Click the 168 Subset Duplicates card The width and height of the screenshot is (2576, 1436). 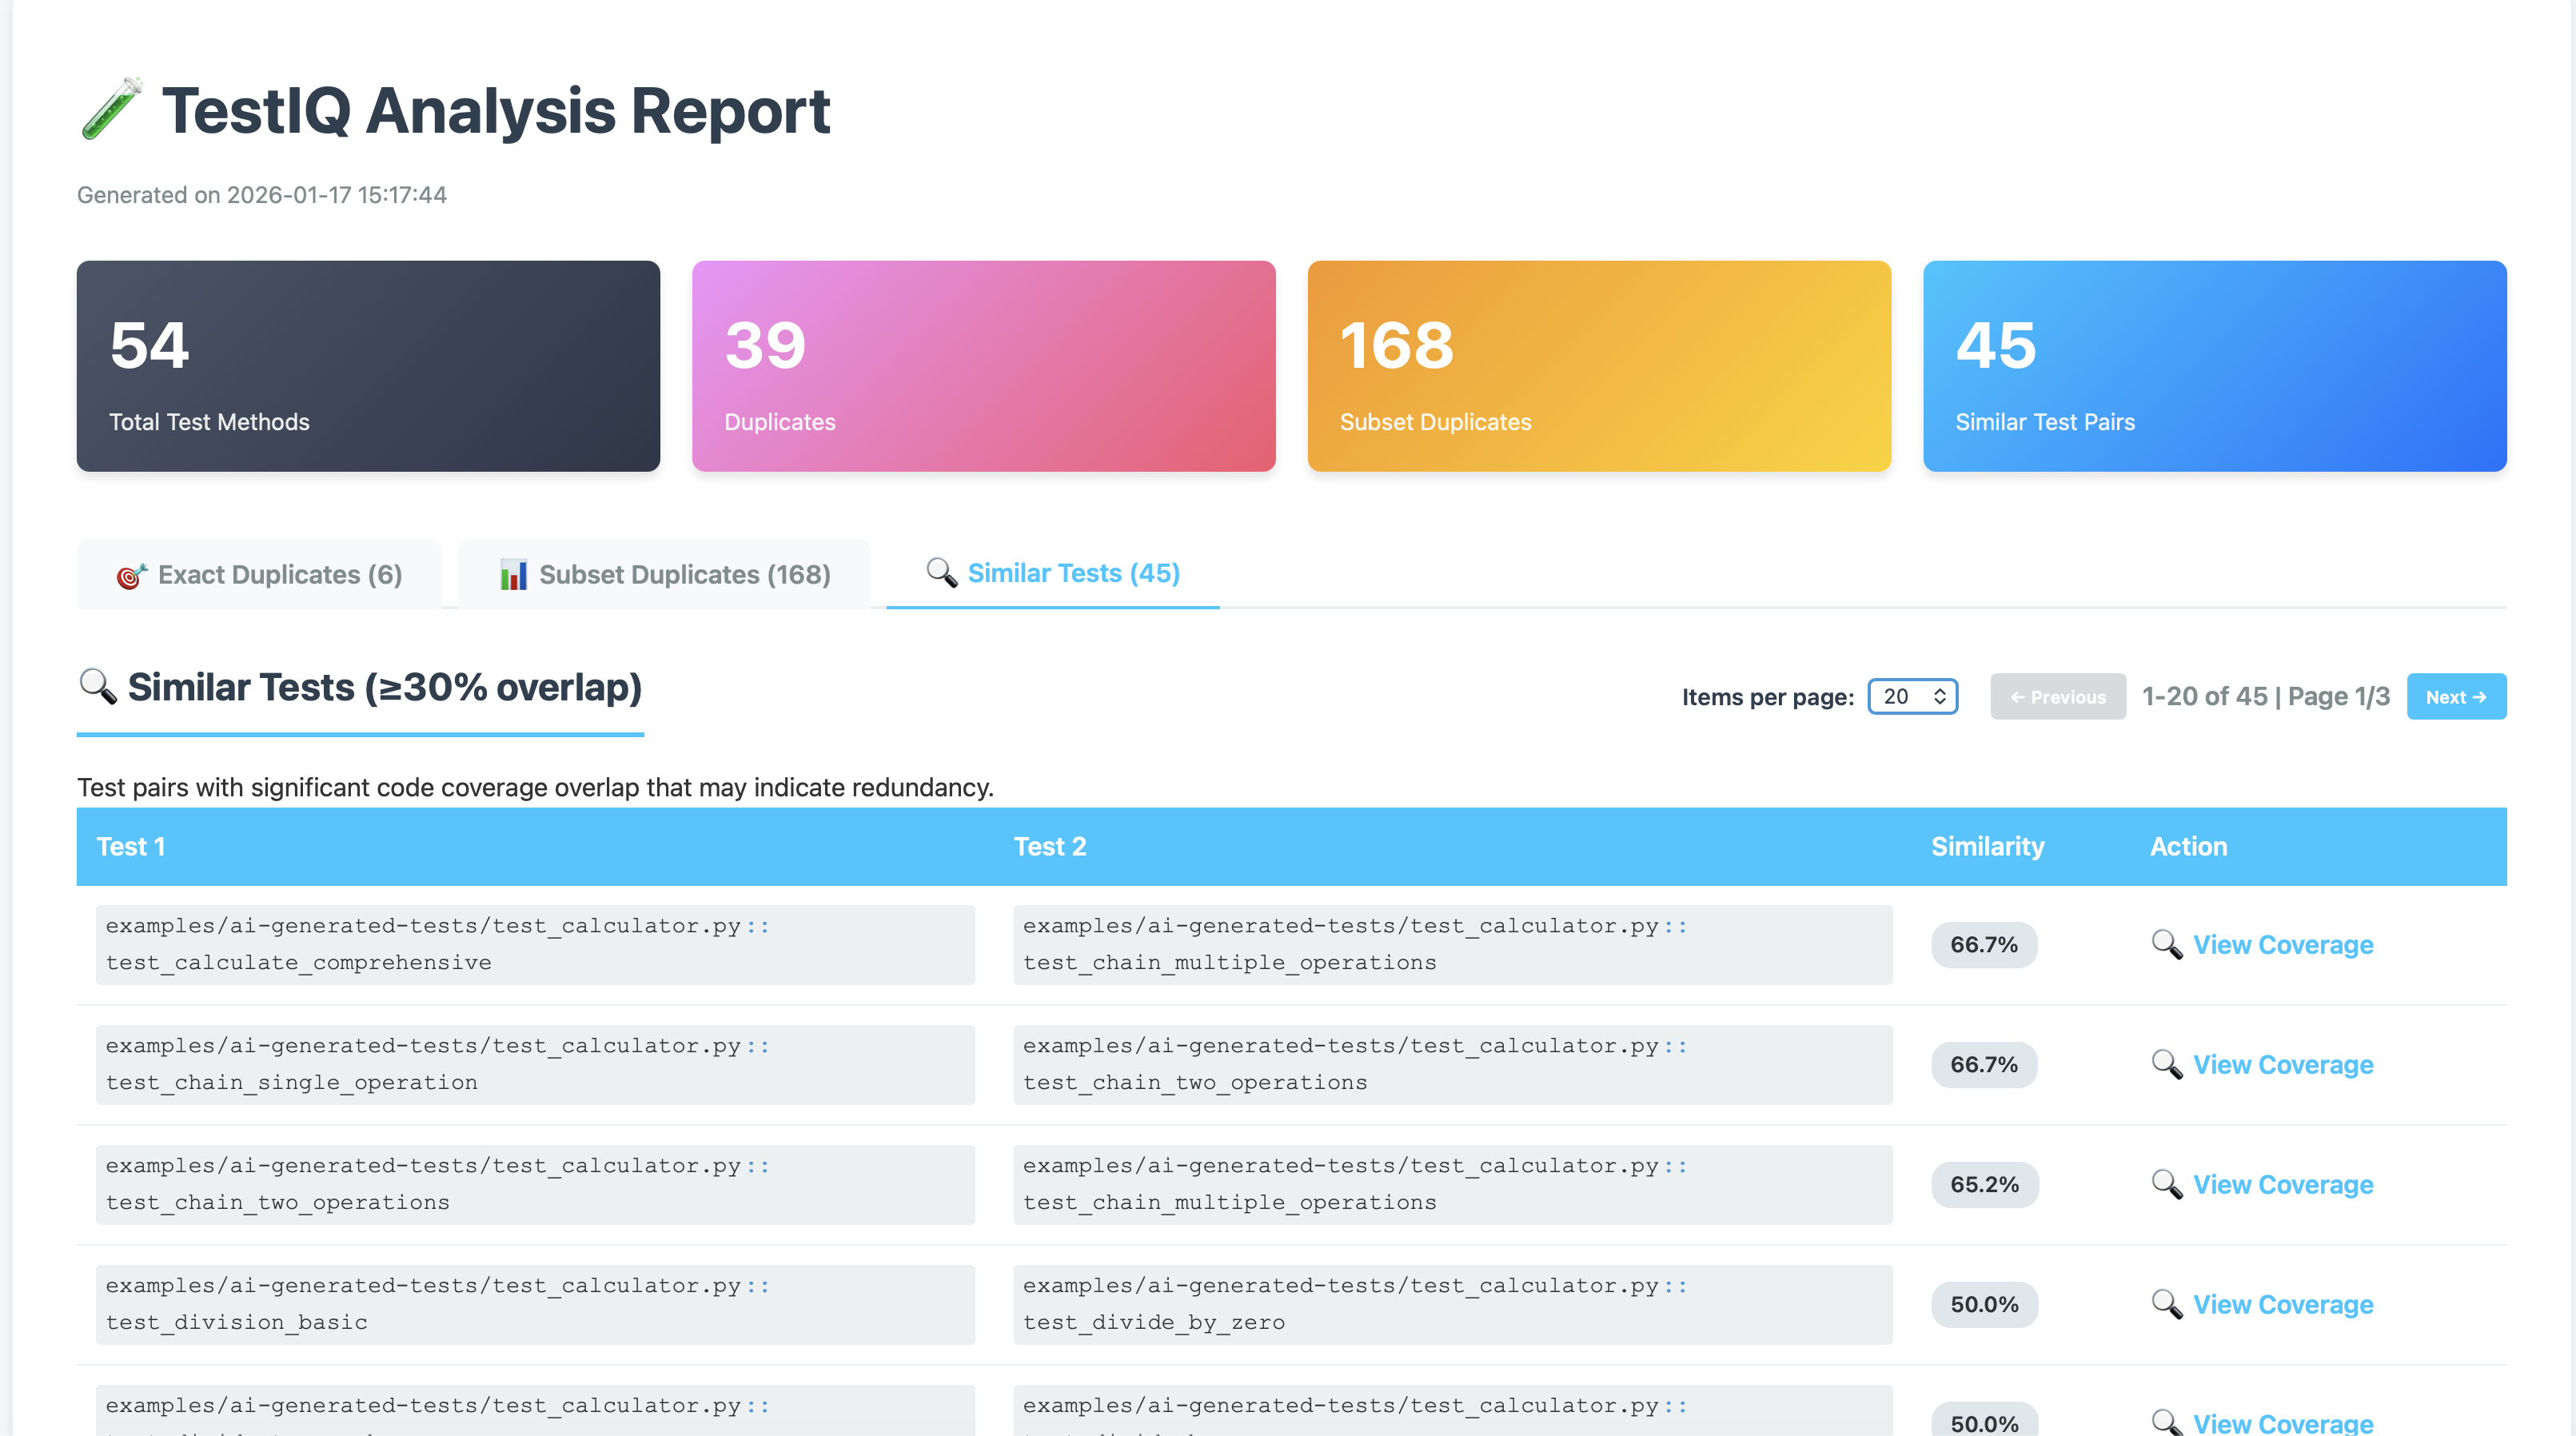point(1598,366)
